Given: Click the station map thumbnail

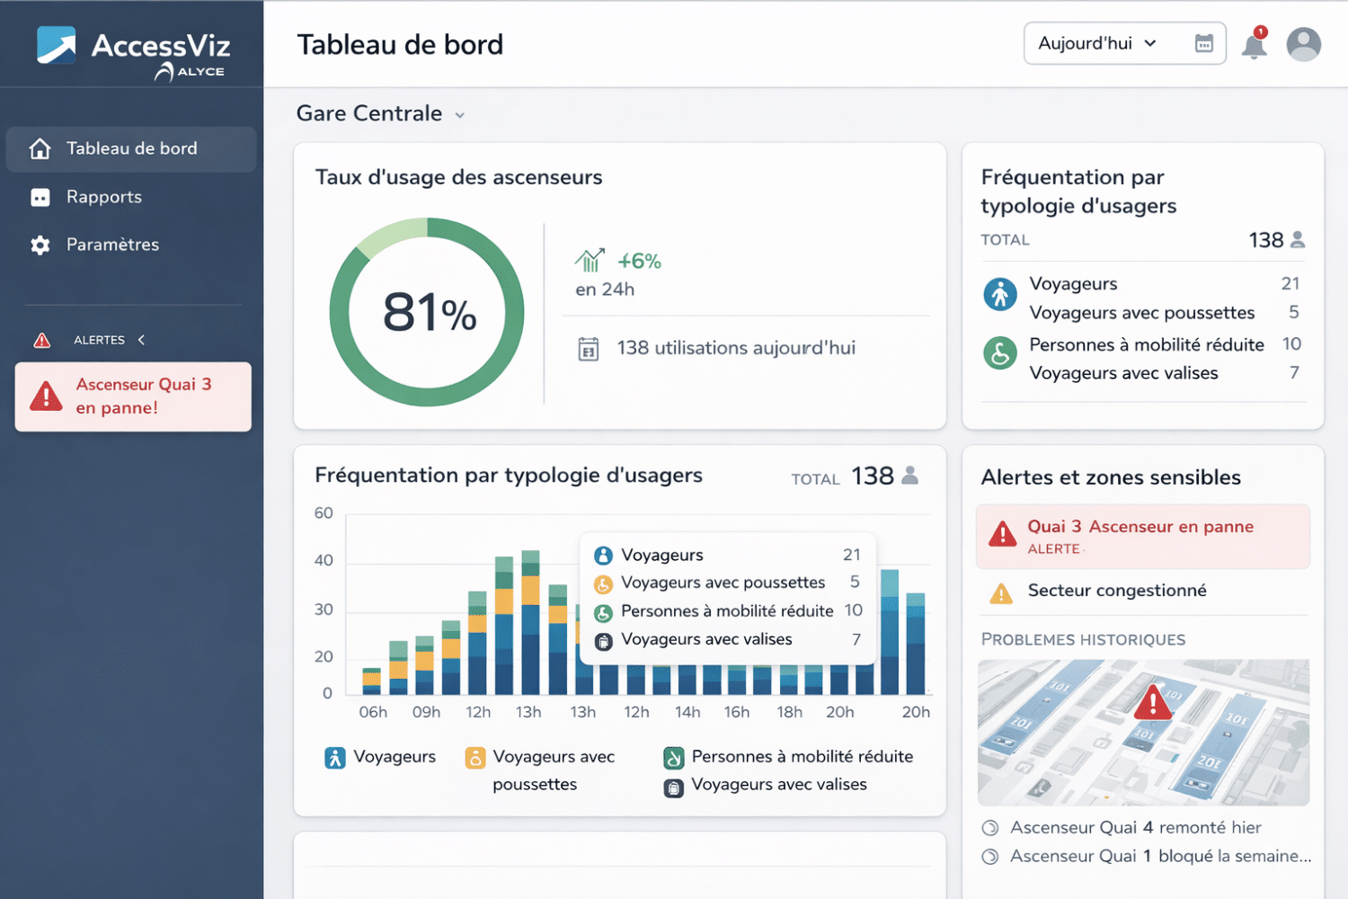Looking at the screenshot, I should tap(1143, 732).
